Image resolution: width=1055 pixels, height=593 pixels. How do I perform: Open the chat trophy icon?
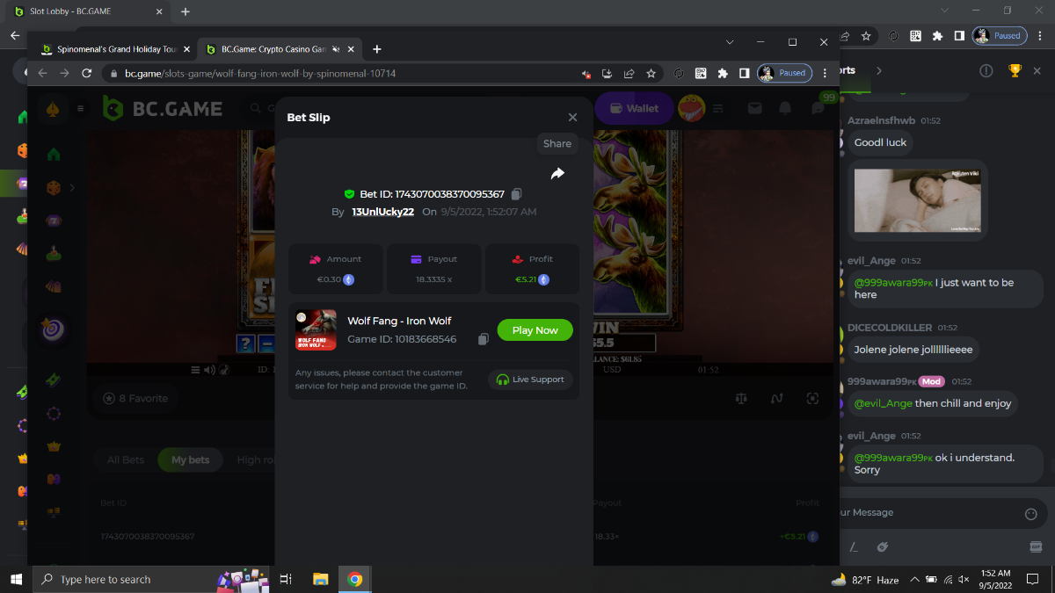[1015, 70]
